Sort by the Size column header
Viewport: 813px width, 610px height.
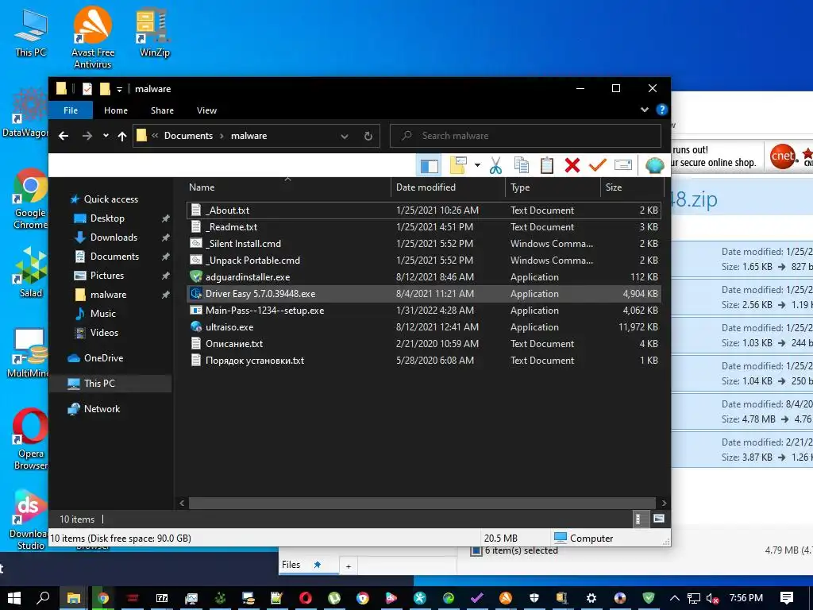coord(631,187)
